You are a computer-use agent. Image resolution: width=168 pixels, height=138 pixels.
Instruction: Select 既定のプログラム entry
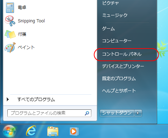pos(119,79)
